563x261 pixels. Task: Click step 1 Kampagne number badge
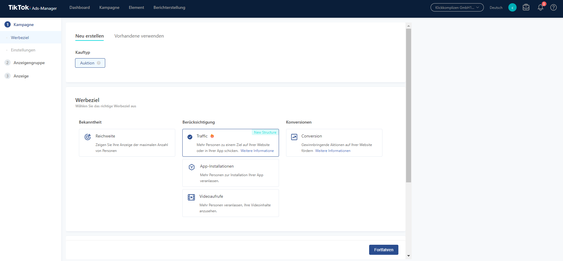8,25
